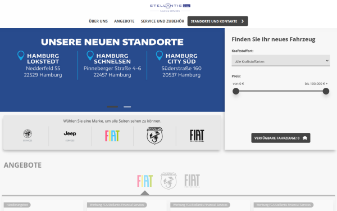Click the Hamburg City Süd location pin
337x211 pixels.
tap(160, 56)
